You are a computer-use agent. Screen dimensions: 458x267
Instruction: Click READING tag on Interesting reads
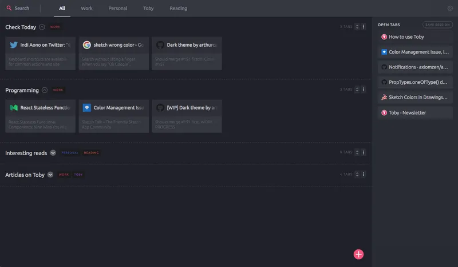92,152
